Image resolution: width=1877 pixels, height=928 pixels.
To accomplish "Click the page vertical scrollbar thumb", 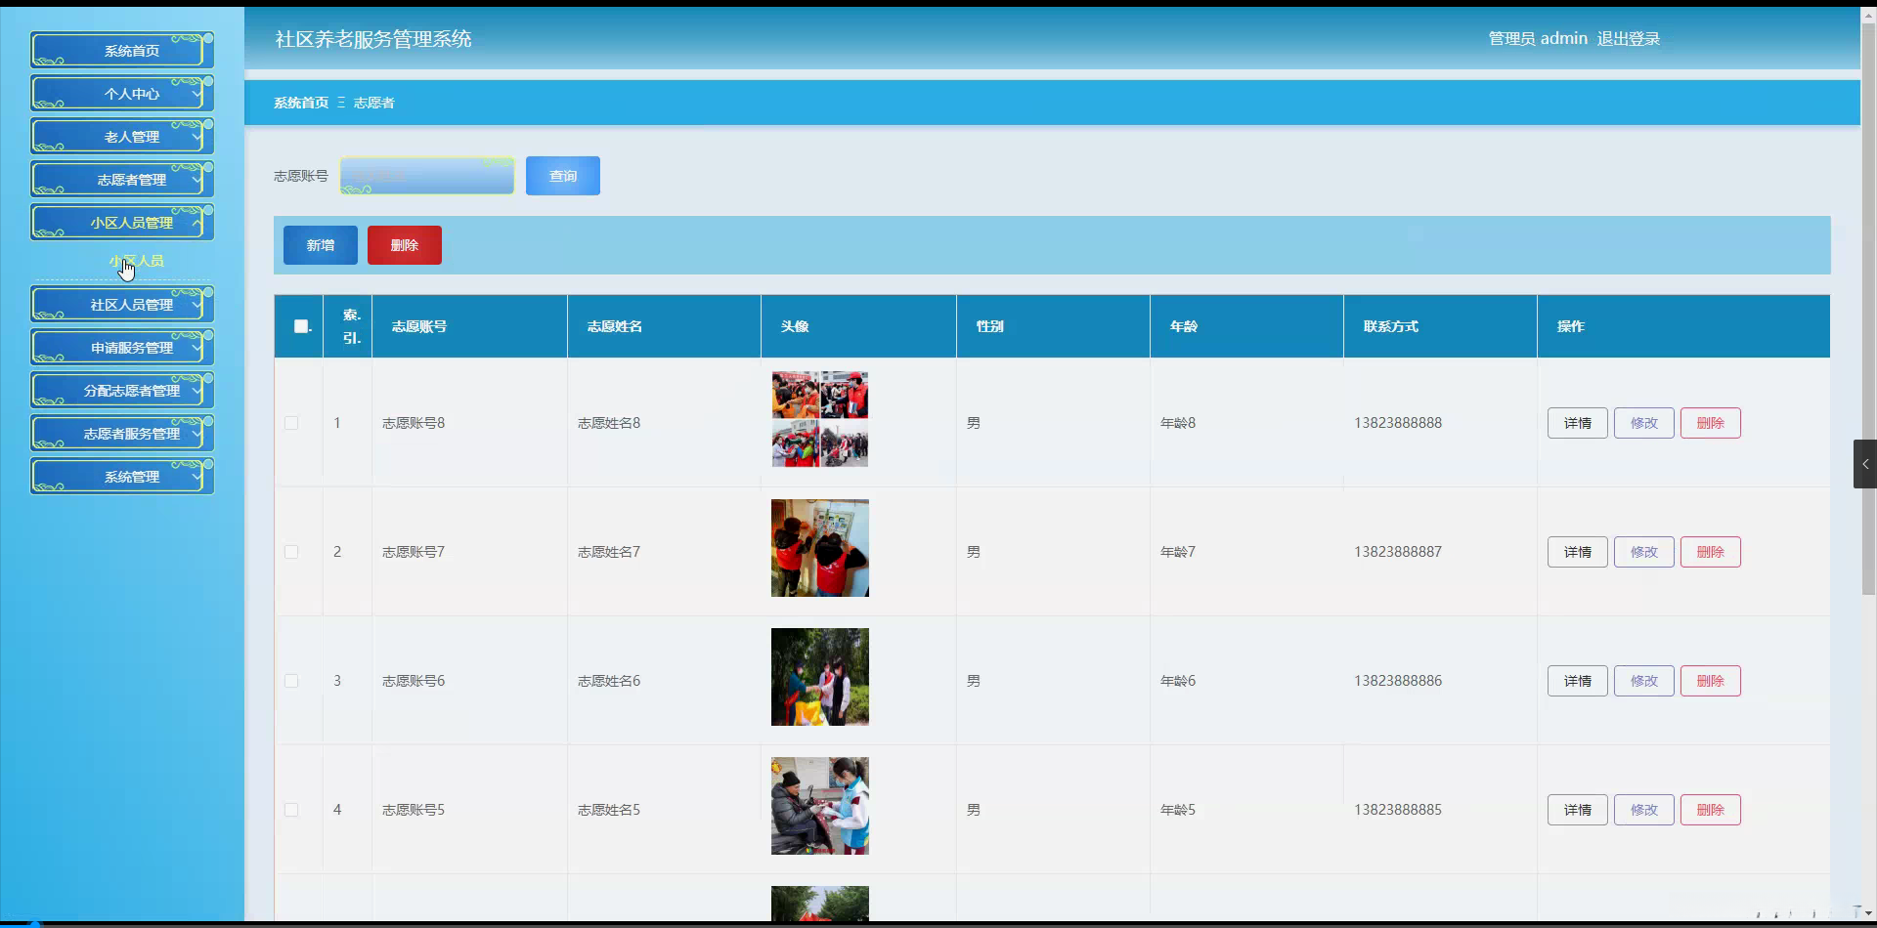I will point(1868,309).
